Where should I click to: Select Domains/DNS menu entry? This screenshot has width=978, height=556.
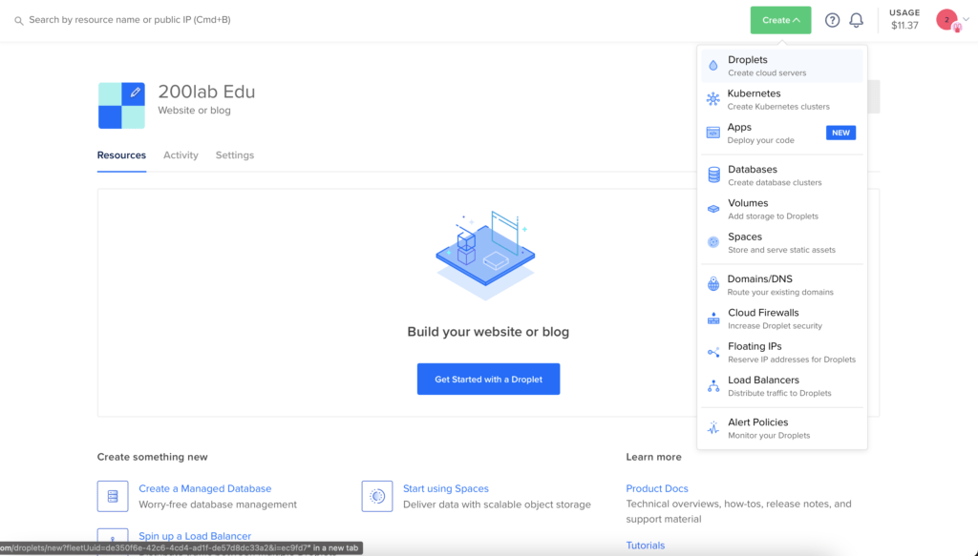pyautogui.click(x=782, y=284)
